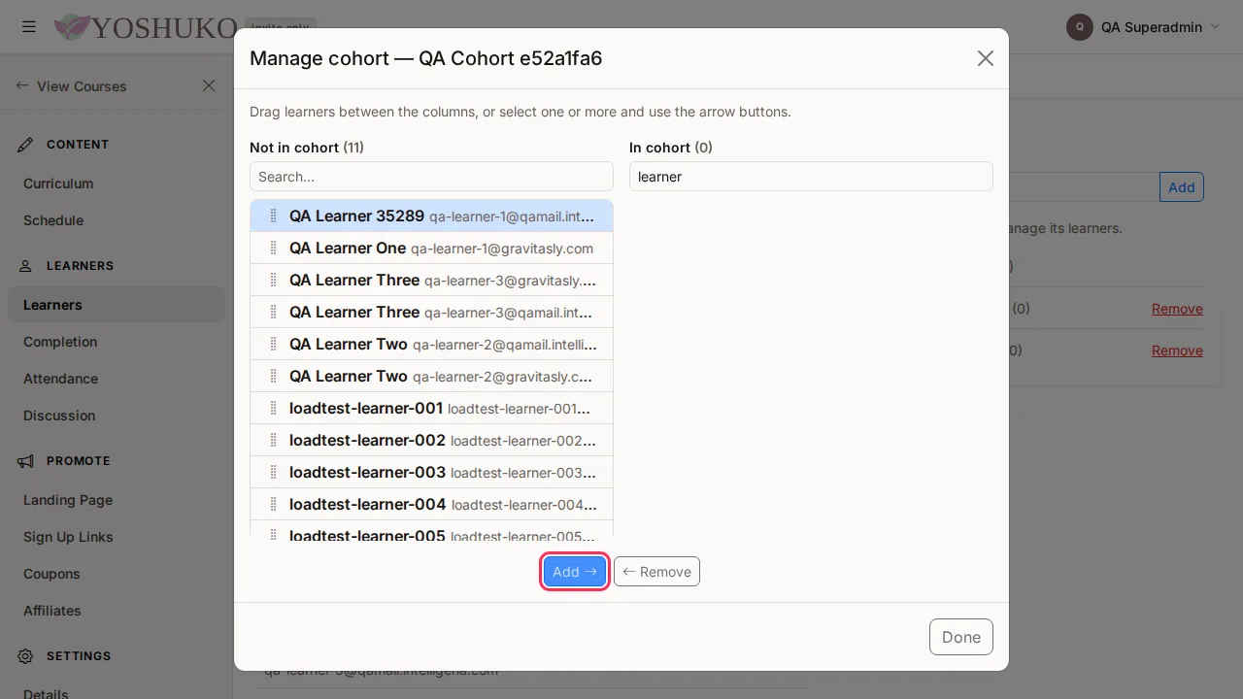Click the Yoshuko butterfly logo
The image size is (1243, 699).
(x=72, y=27)
